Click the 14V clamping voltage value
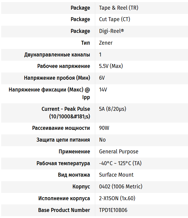Image resolution: width=188 pixels, height=218 pixels. point(103,90)
